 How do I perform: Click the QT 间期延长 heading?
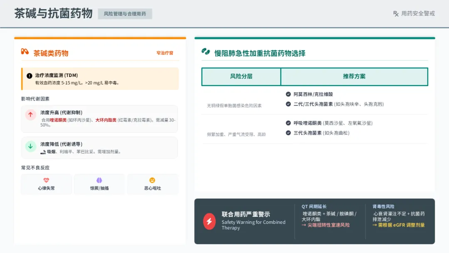(x=314, y=206)
